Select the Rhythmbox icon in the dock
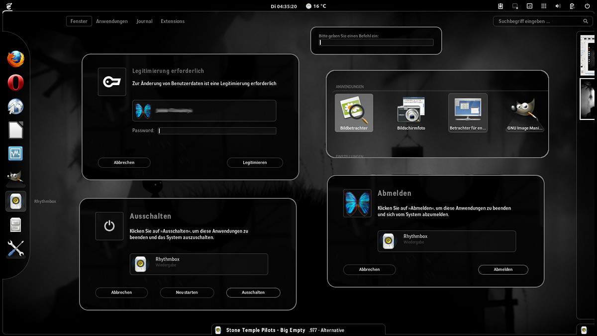 (x=15, y=201)
